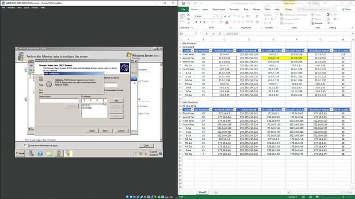Select the yellow highlighted cell 10.0.0.129
The image size is (355, 199).
[273, 58]
